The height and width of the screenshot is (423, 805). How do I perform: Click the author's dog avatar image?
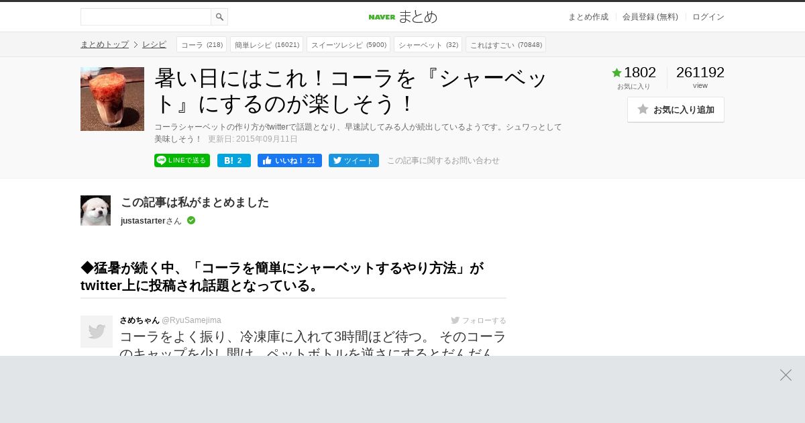95,210
